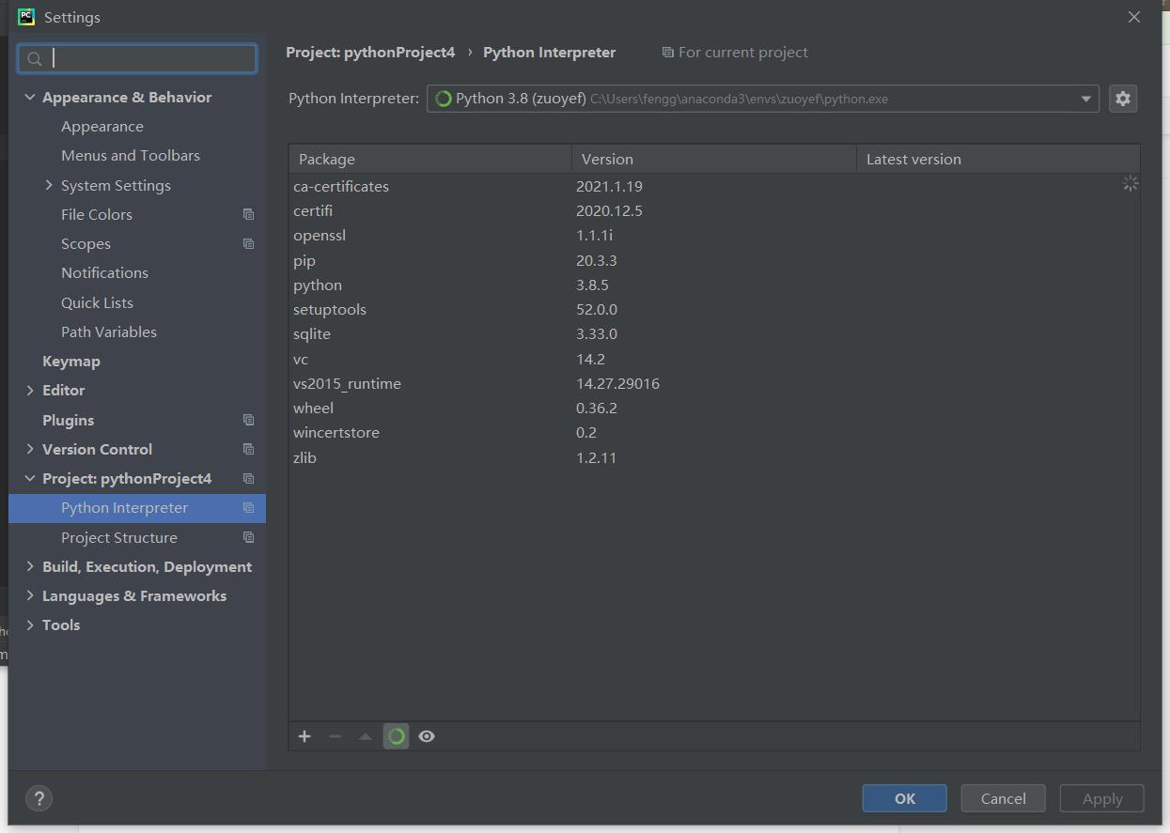Image resolution: width=1170 pixels, height=833 pixels.
Task: Click the Apply button
Action: pyautogui.click(x=1102, y=798)
